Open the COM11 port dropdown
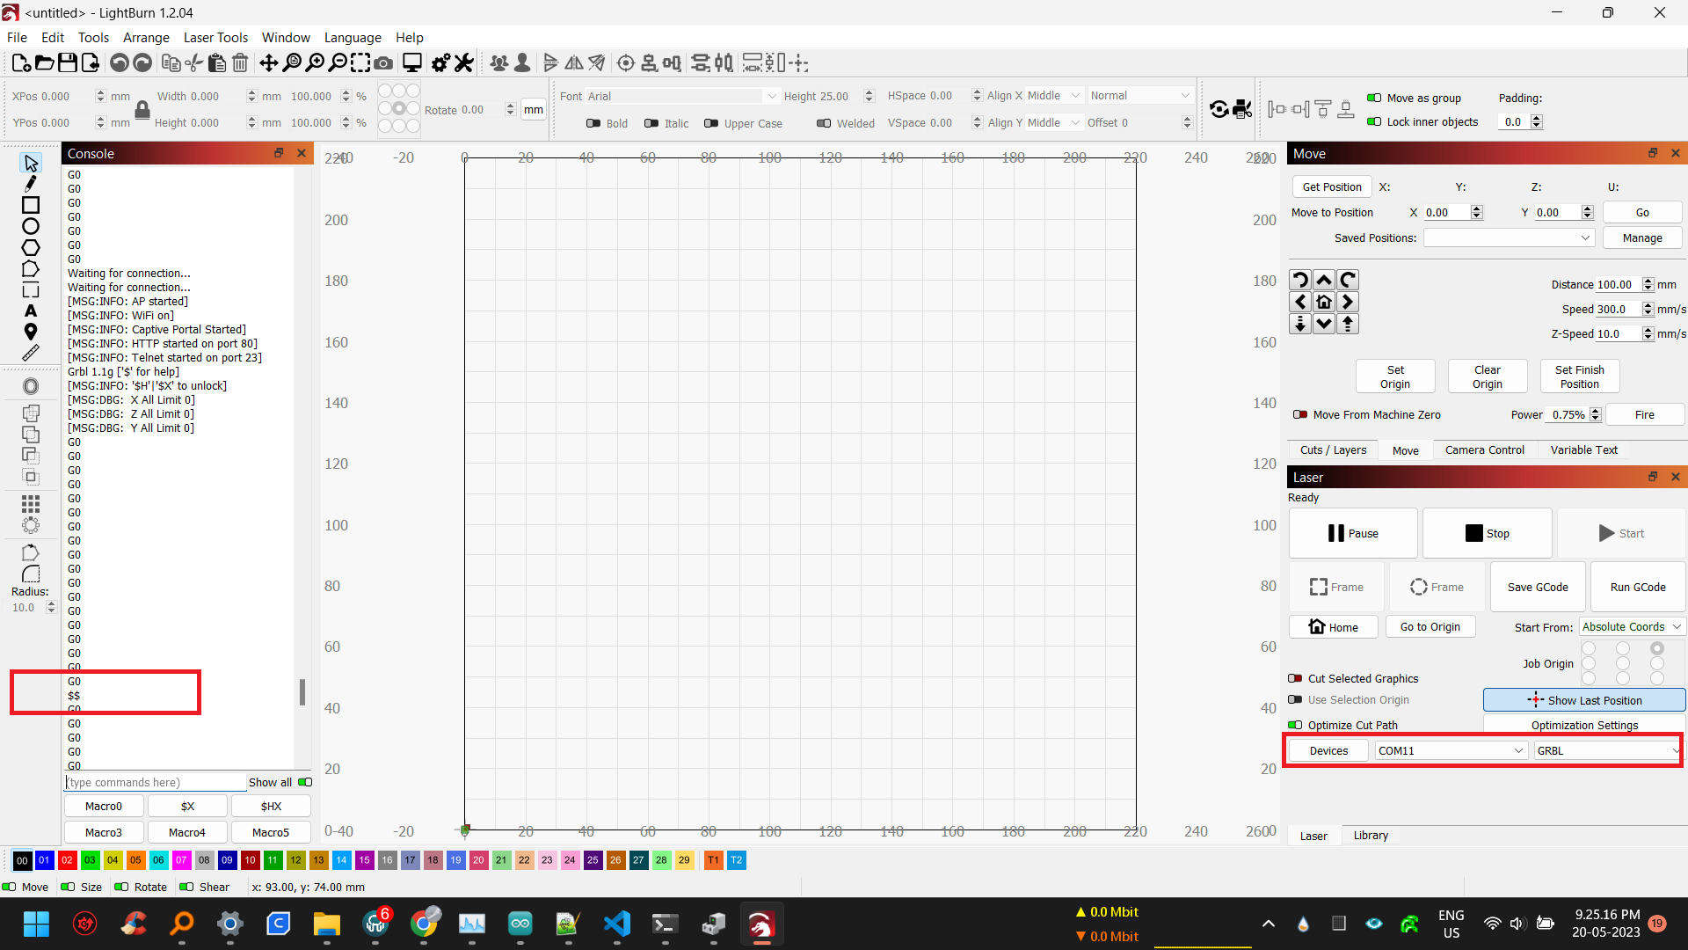Image resolution: width=1688 pixels, height=950 pixels. (x=1450, y=751)
